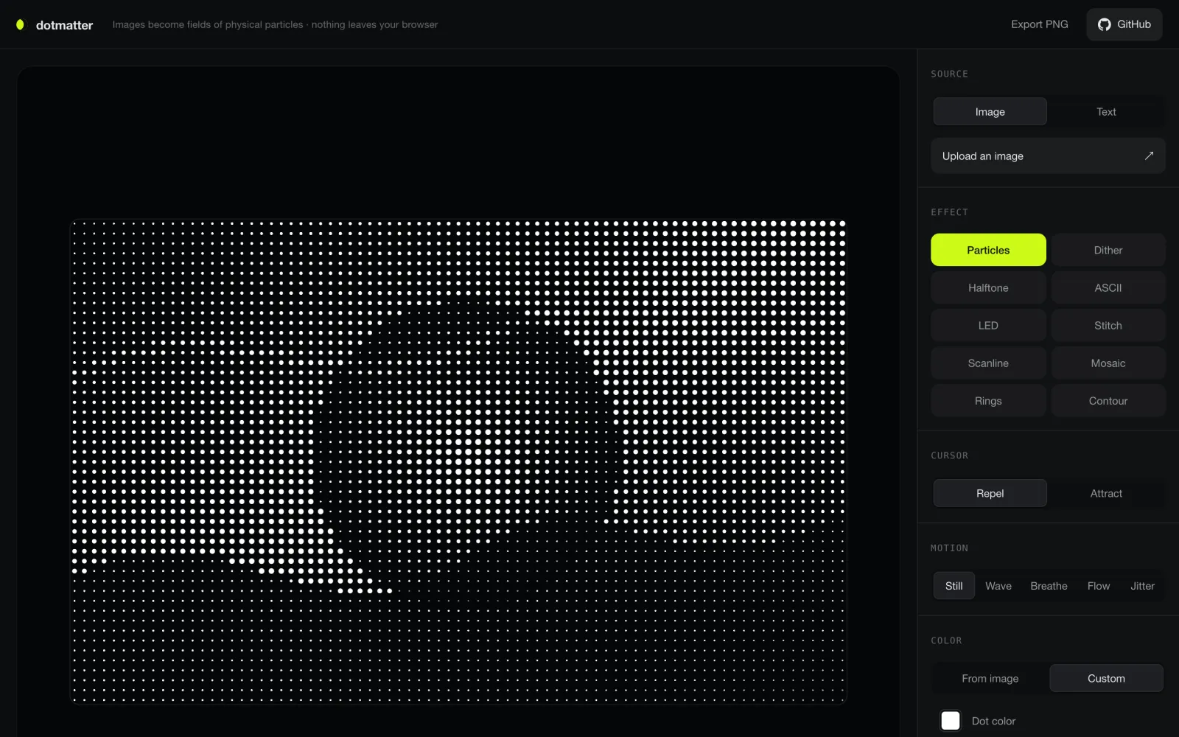Image resolution: width=1179 pixels, height=737 pixels.
Task: Set motion to Still
Action: coord(954,586)
